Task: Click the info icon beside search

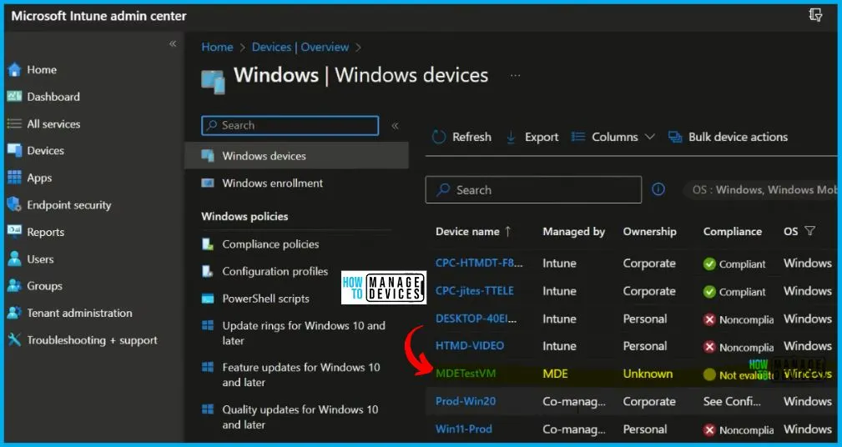Action: (658, 189)
